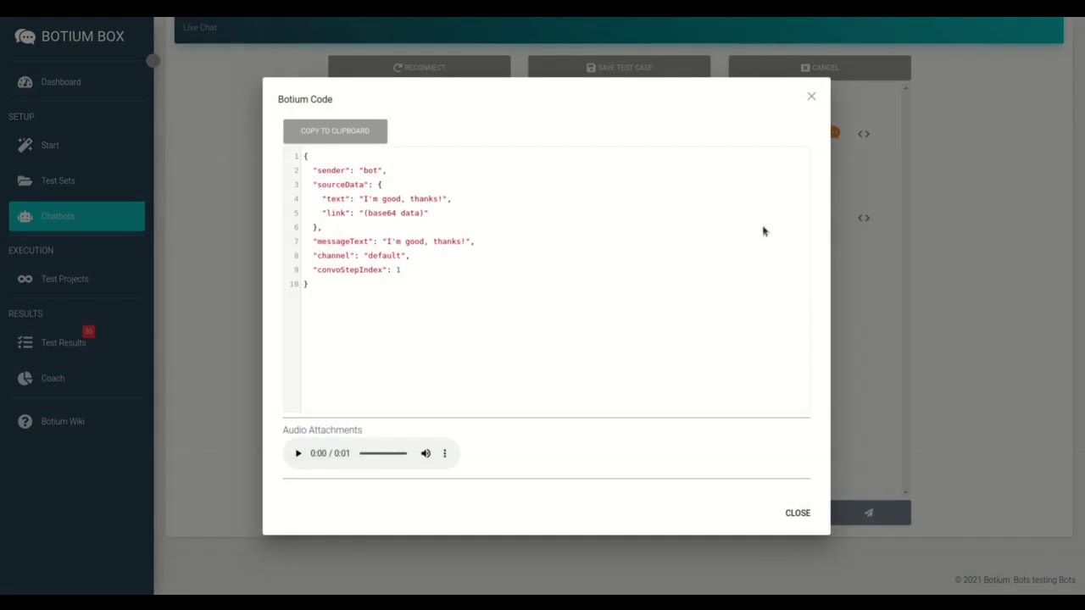Click the Test Results checklist icon

(x=25, y=342)
